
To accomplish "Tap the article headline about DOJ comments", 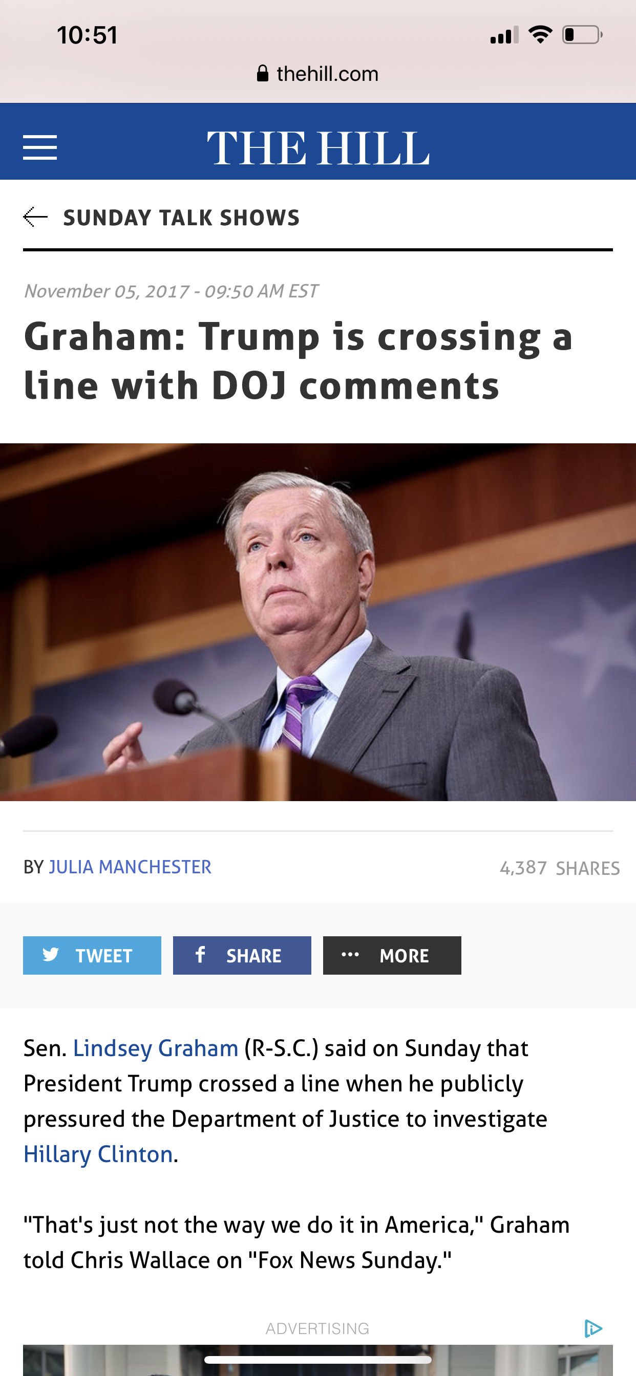I will [x=298, y=360].
